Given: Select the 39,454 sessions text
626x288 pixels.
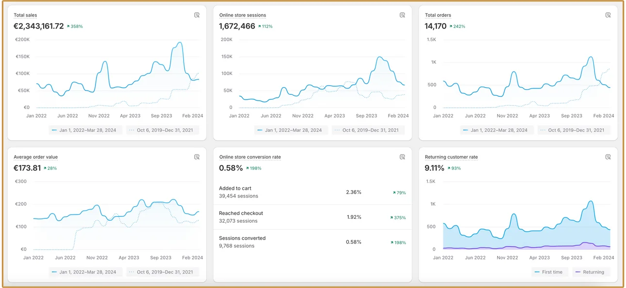Looking at the screenshot, I should [x=238, y=196].
